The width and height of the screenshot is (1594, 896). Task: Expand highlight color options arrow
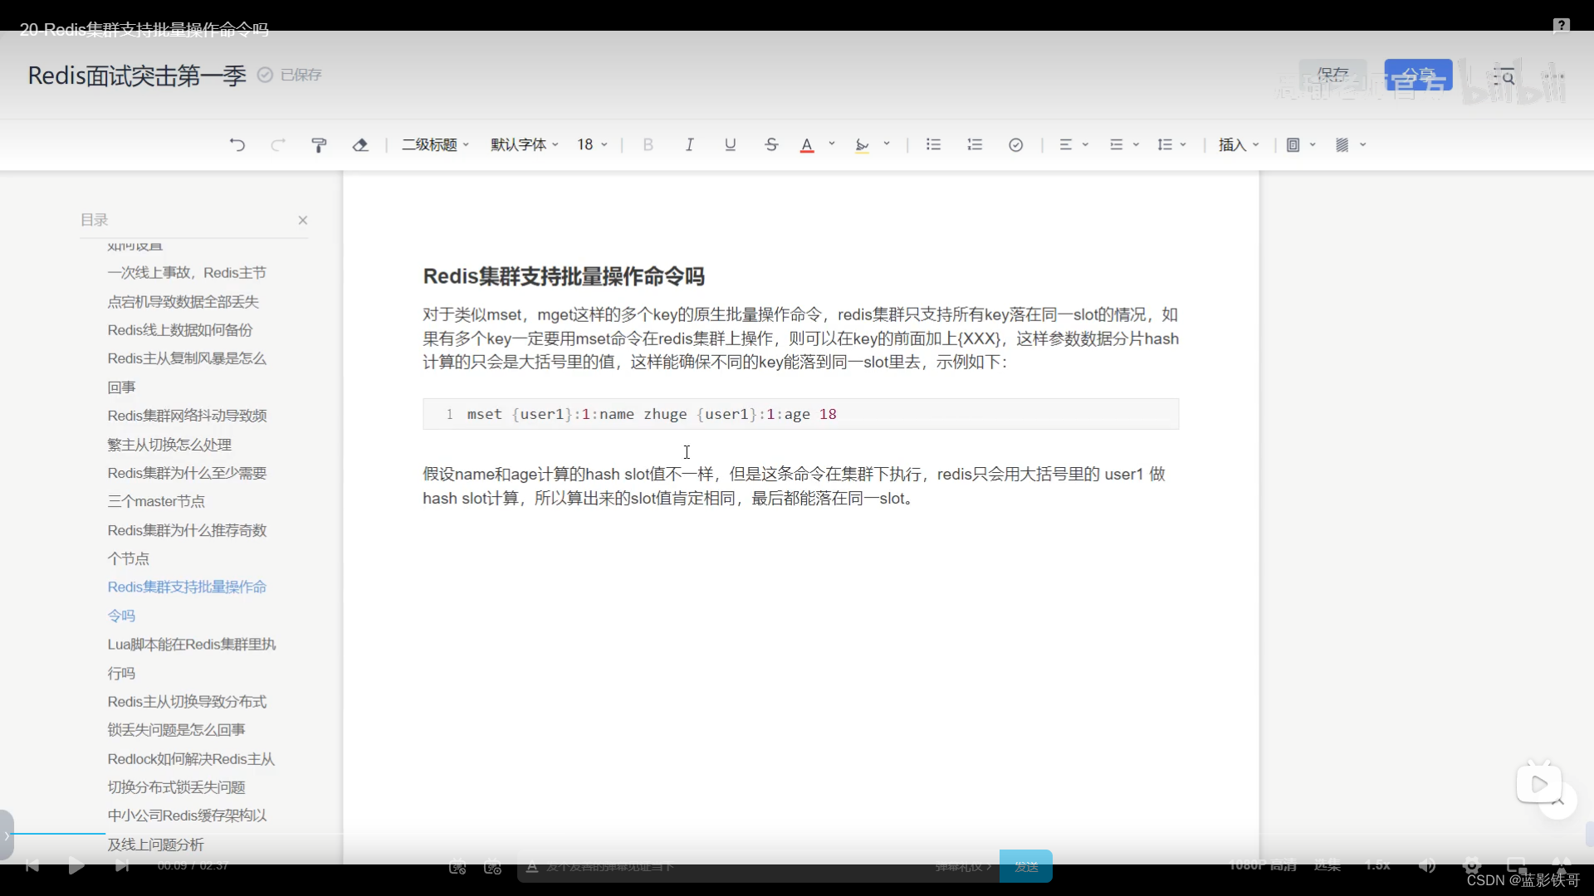(x=887, y=144)
